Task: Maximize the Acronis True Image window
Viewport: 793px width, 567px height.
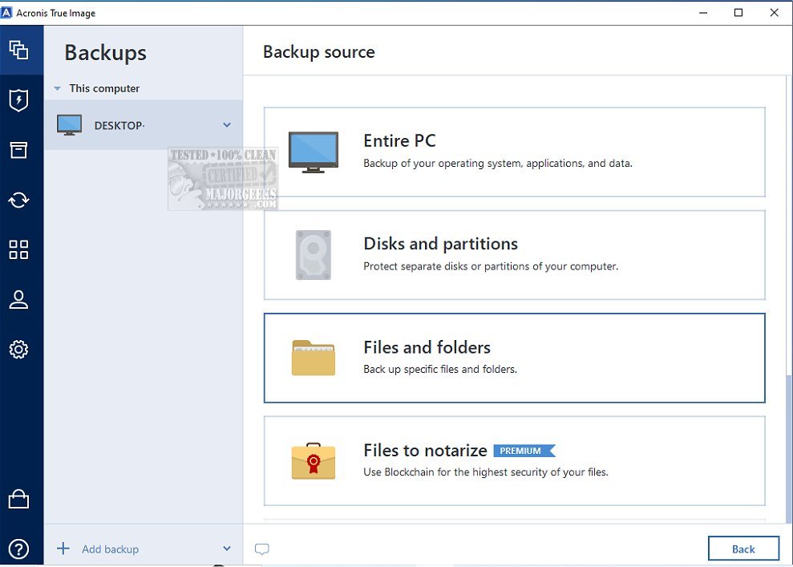Action: 738,13
